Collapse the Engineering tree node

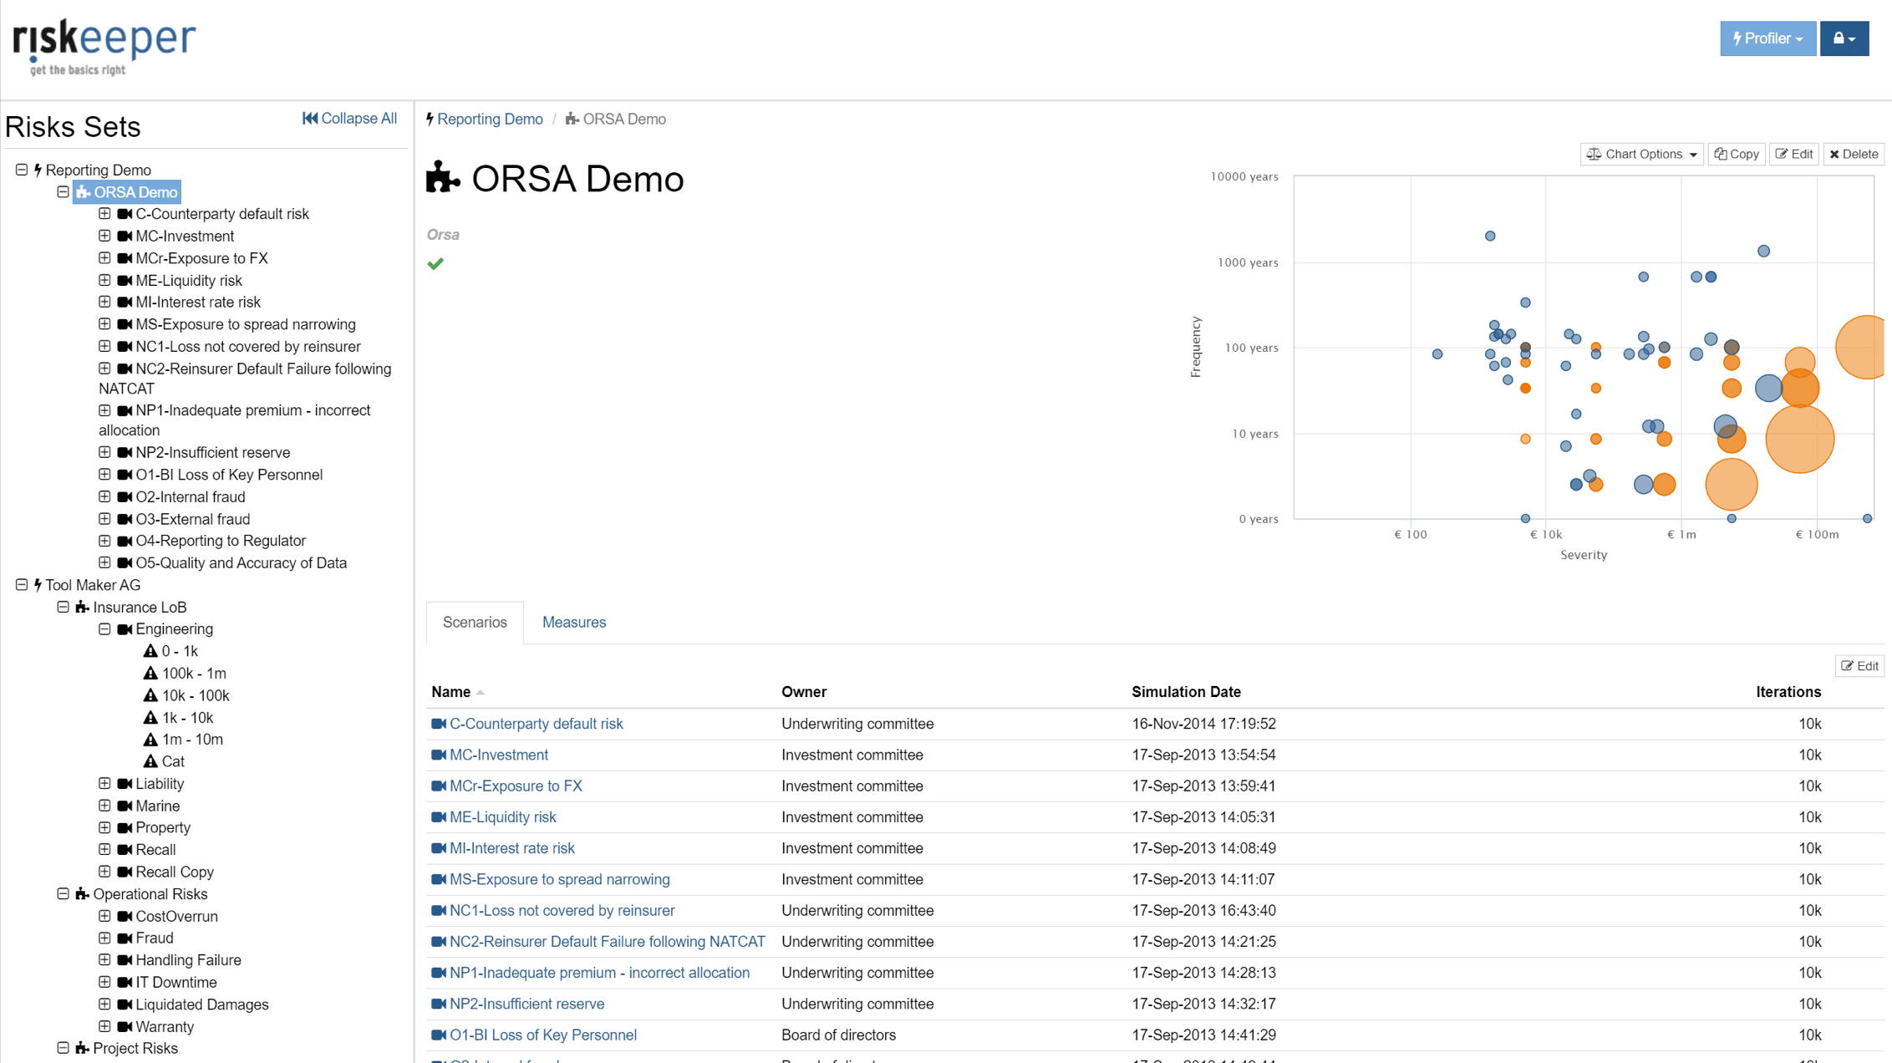pos(104,629)
